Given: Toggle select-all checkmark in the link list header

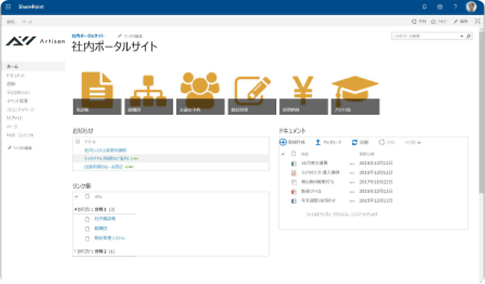Looking at the screenshot, I should (x=77, y=196).
